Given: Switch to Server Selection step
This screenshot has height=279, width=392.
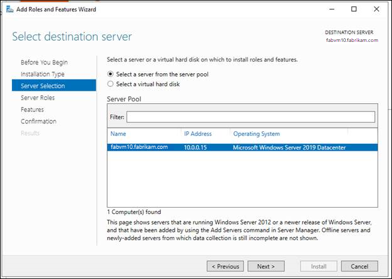Looking at the screenshot, I should [x=43, y=86].
